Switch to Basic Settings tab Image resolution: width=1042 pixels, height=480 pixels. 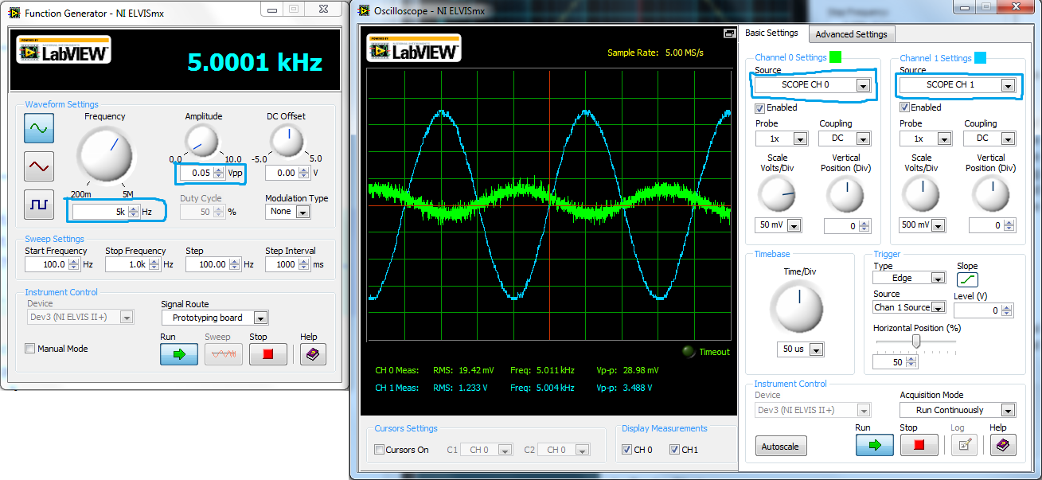tap(771, 33)
